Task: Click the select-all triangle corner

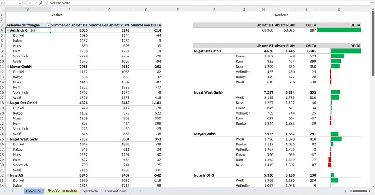Action: (x=3, y=10)
